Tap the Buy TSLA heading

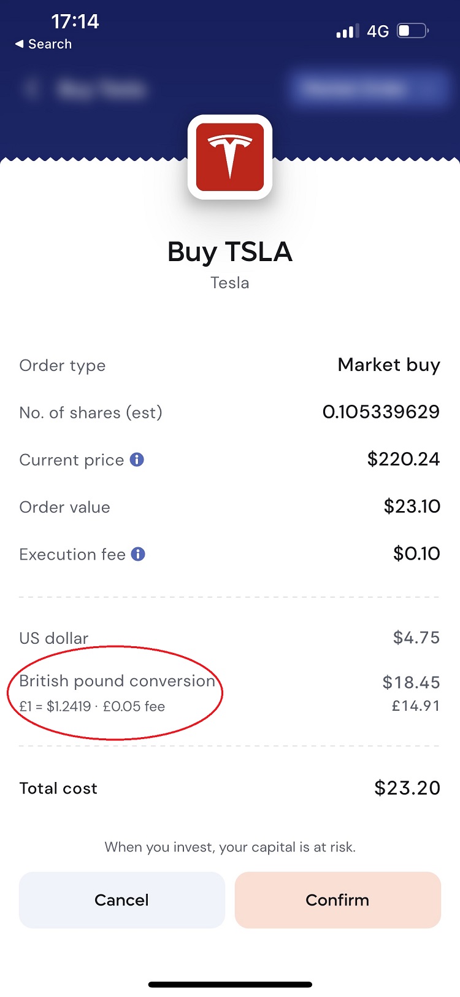(230, 252)
